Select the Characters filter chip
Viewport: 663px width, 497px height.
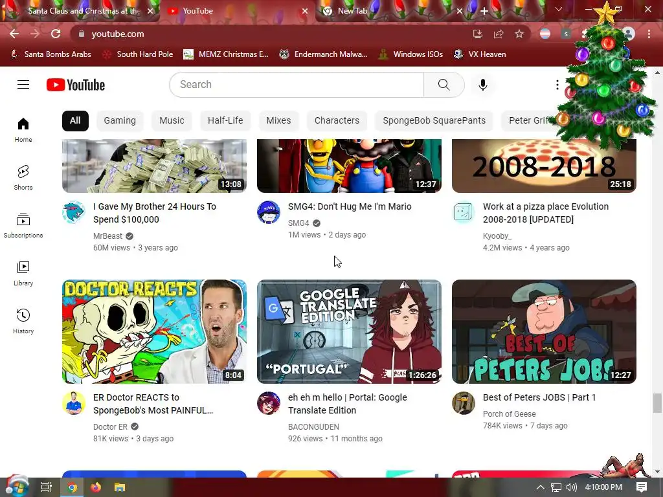337,120
